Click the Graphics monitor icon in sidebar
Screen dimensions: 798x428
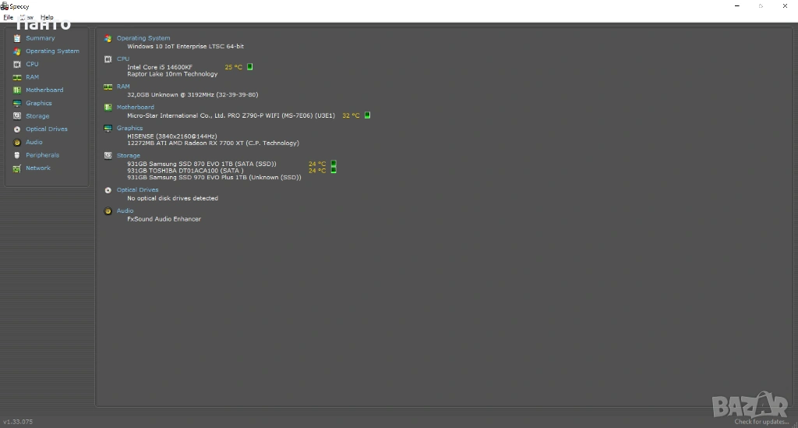coord(17,104)
